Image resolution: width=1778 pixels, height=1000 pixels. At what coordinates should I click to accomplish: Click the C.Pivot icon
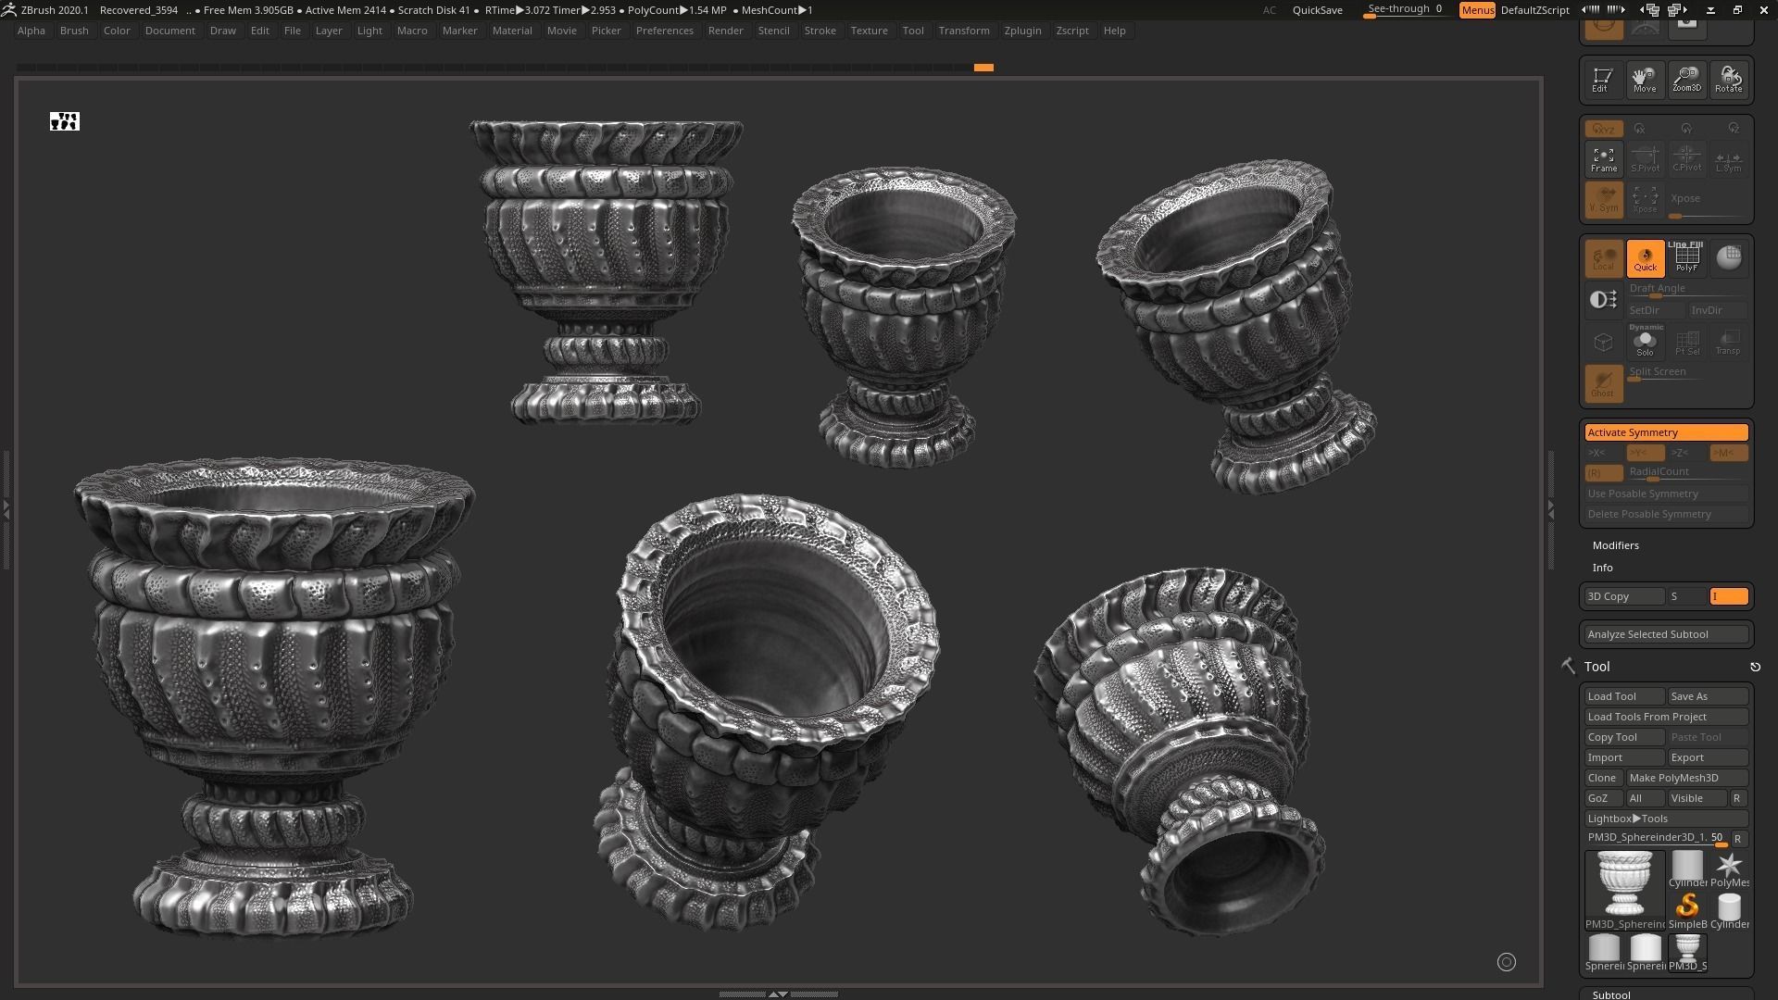tap(1686, 159)
